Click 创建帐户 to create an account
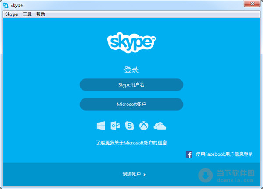Viewport: 263px width, 189px height. coord(131,174)
